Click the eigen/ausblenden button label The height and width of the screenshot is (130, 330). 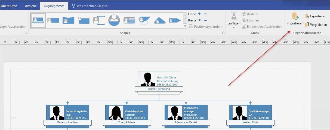pos(13,27)
